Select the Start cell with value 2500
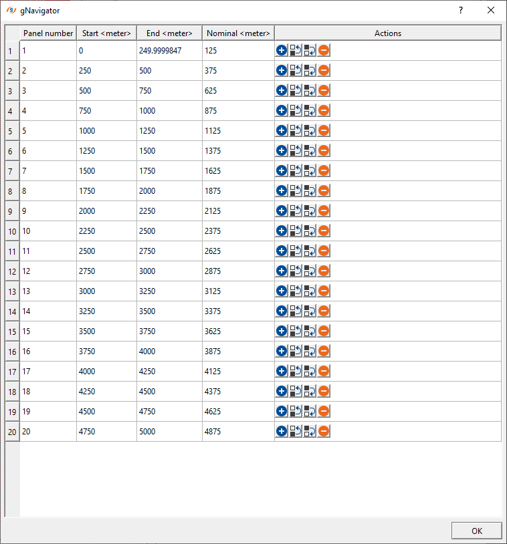This screenshot has height=544, width=507. (x=106, y=251)
